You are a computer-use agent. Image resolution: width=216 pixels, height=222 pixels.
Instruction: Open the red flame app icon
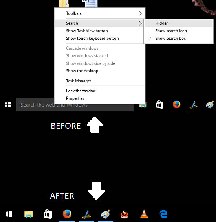point(124,214)
